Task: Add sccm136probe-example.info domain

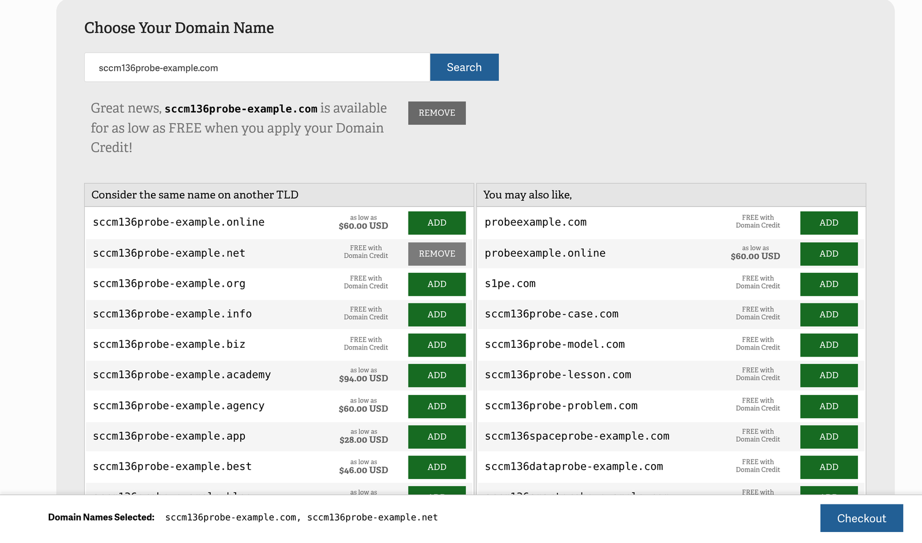Action: pyautogui.click(x=437, y=315)
